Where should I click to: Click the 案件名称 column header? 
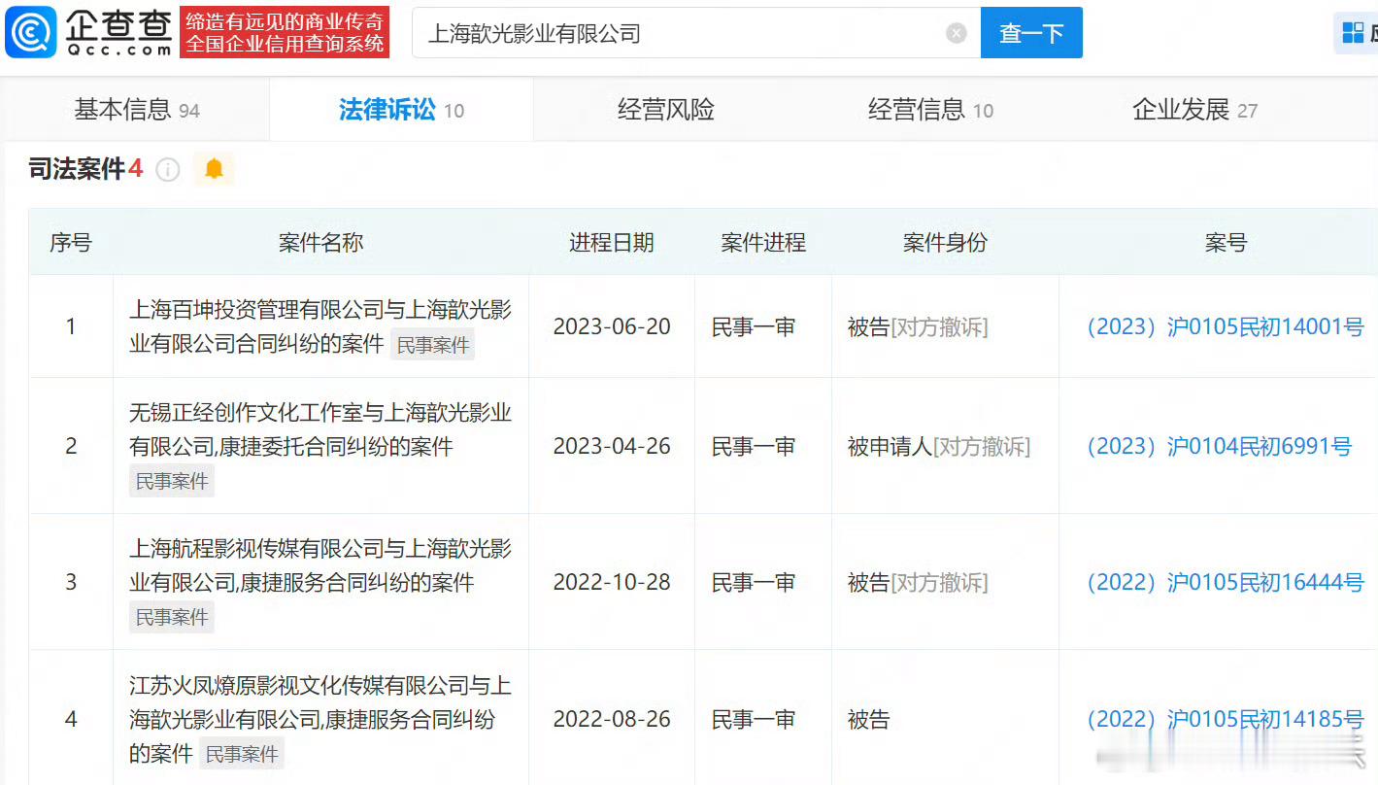click(321, 243)
